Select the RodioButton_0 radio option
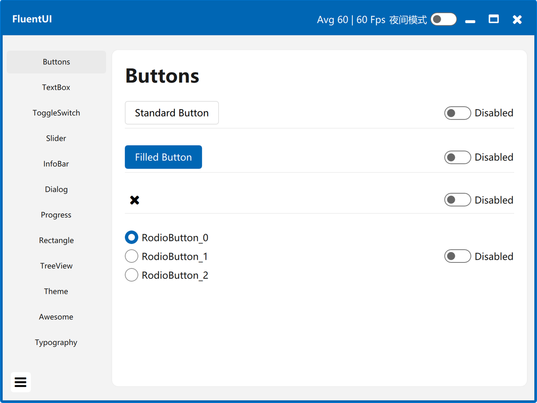The width and height of the screenshot is (537, 403). pyautogui.click(x=132, y=237)
